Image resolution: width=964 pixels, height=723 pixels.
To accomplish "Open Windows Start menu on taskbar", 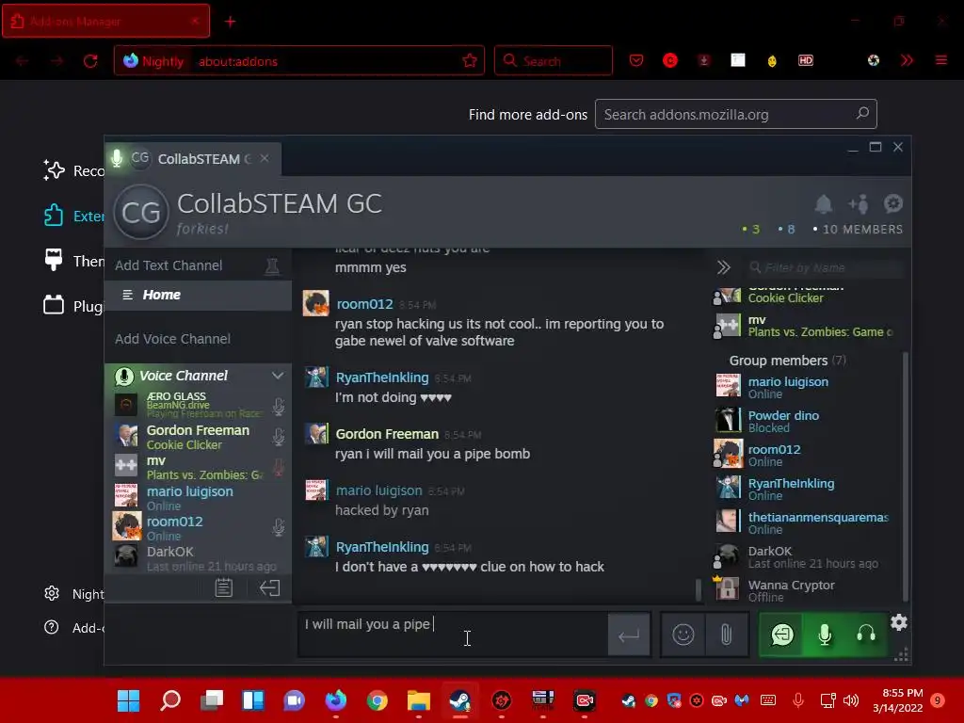I will coord(128,700).
